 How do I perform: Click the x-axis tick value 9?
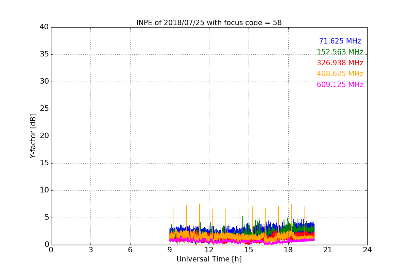pos(170,250)
